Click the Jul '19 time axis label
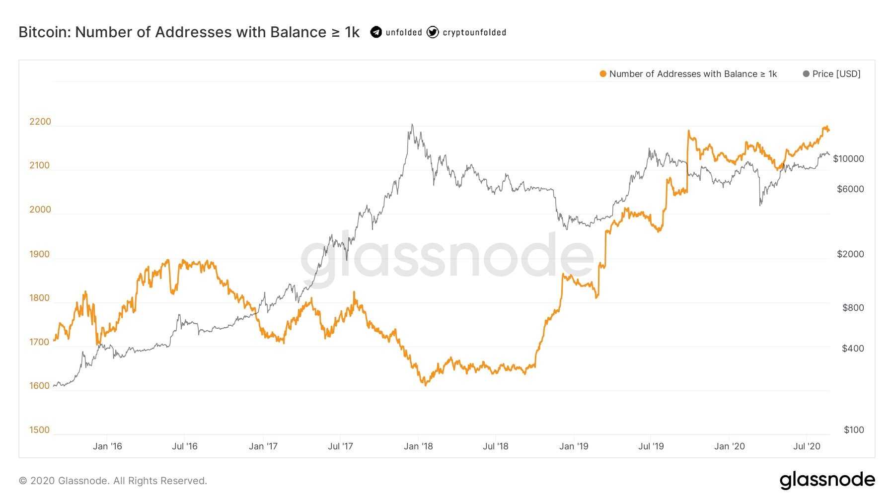 pos(651,446)
